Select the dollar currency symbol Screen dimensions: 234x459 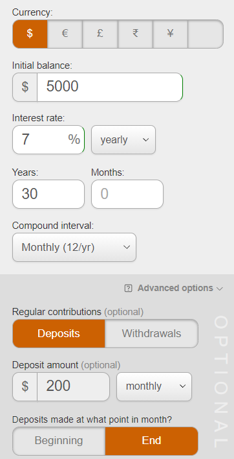[30, 34]
